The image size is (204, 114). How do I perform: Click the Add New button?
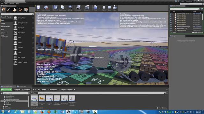click(6, 90)
